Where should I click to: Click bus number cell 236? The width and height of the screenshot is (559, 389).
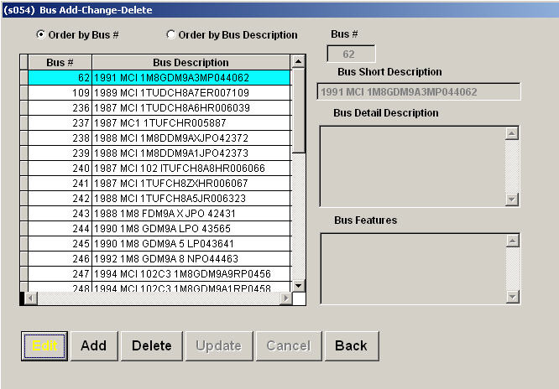[60, 107]
